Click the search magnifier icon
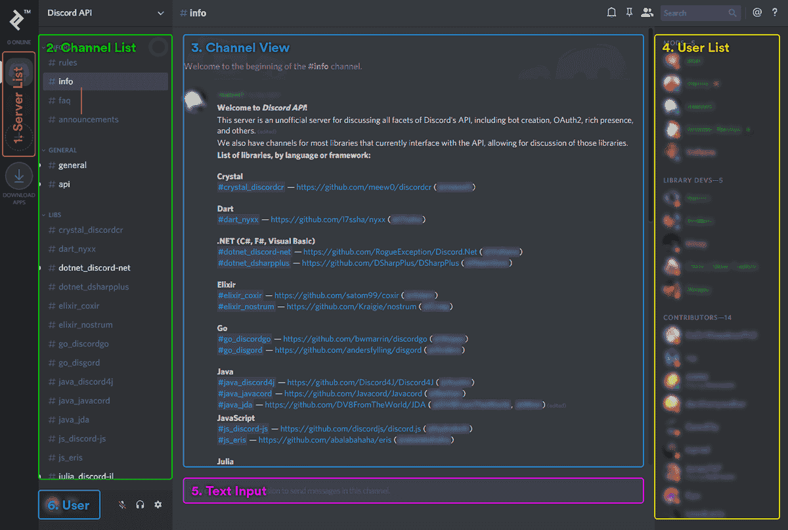Viewport: 788px width, 530px height. [732, 12]
